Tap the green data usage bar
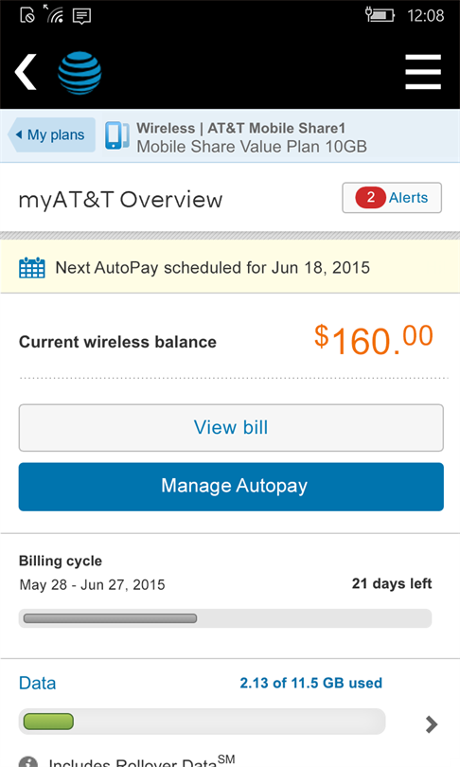The height and width of the screenshot is (767, 460). pyautogui.click(x=49, y=722)
